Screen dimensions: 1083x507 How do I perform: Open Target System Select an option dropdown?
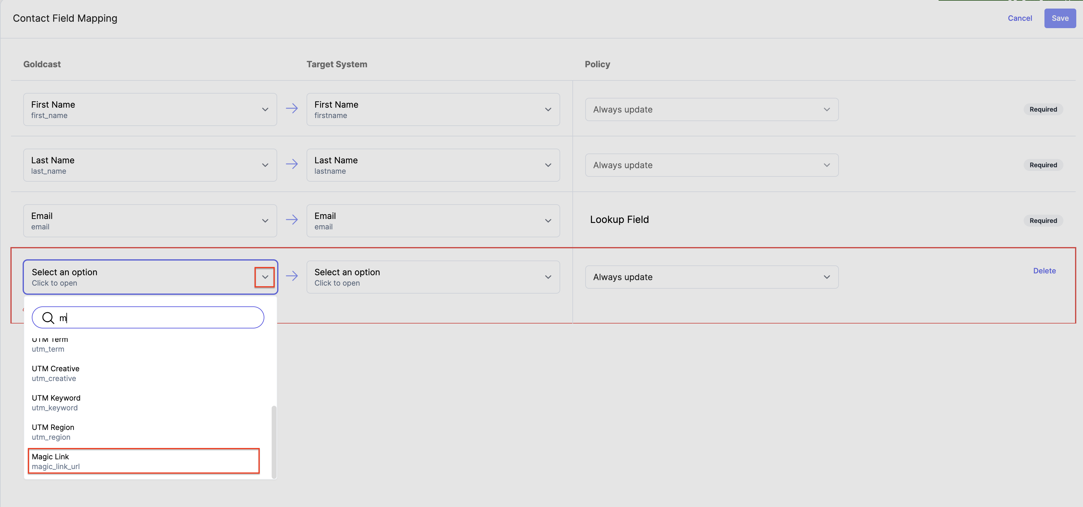click(433, 277)
